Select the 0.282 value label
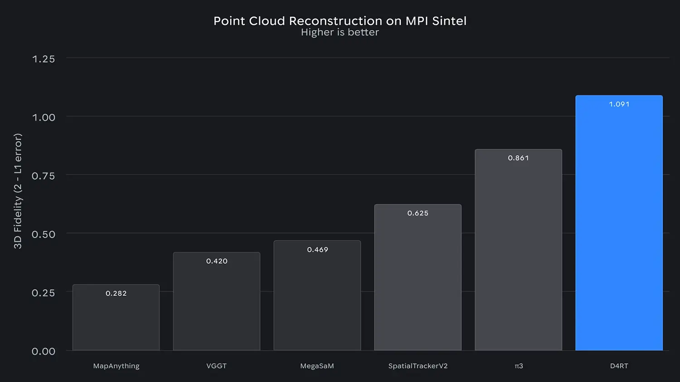680x382 pixels. [116, 293]
